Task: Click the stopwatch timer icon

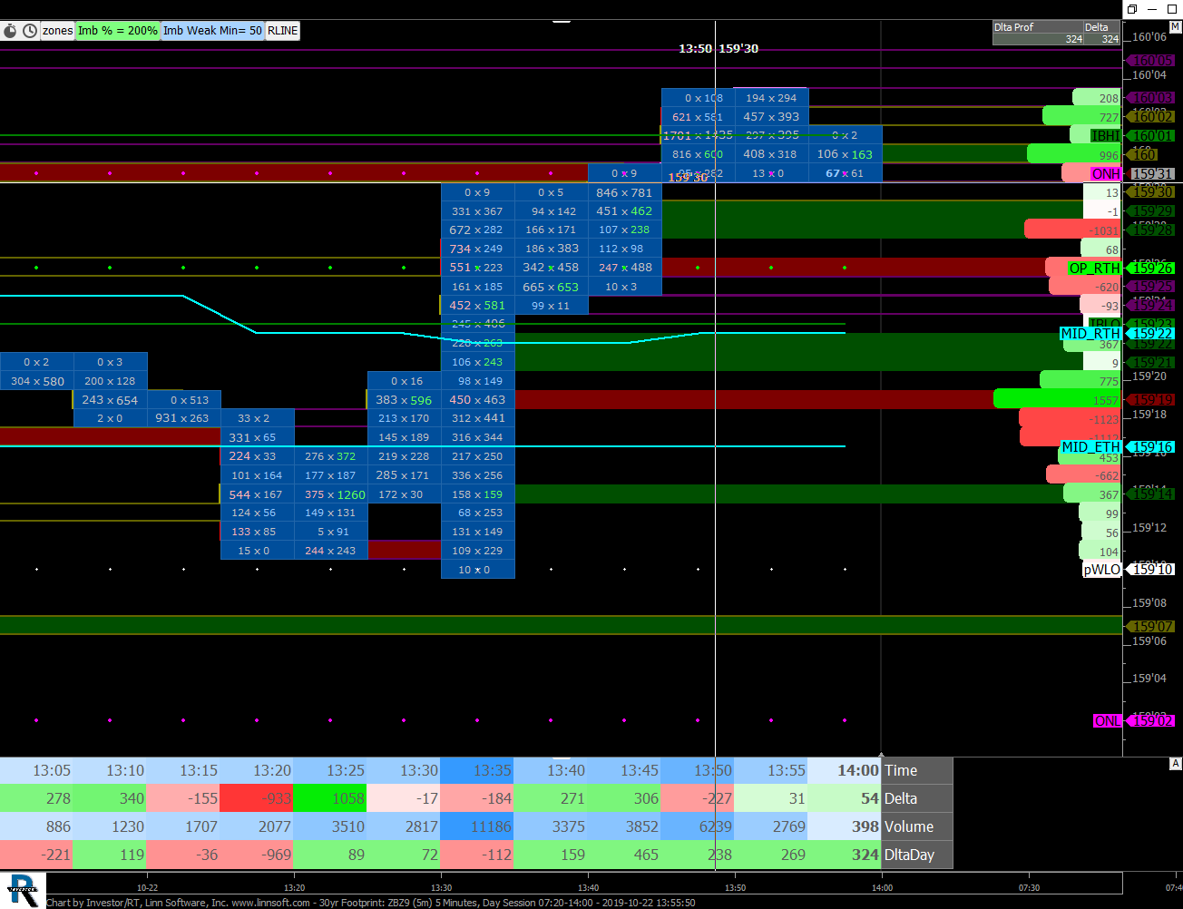Action: tap(10, 31)
